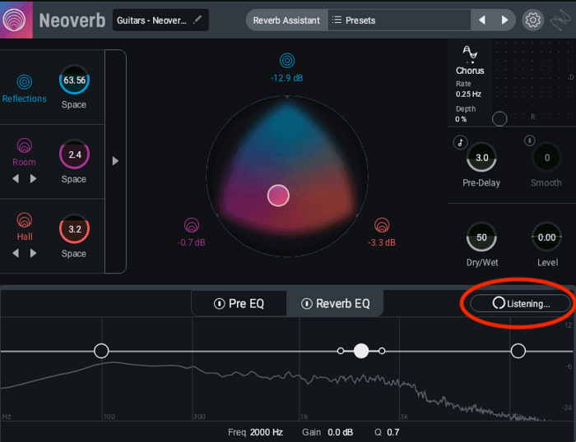
Task: Open the settings gear icon
Action: pyautogui.click(x=532, y=20)
